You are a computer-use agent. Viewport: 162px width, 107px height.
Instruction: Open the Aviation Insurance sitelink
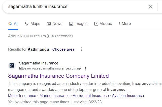[x=128, y=96]
